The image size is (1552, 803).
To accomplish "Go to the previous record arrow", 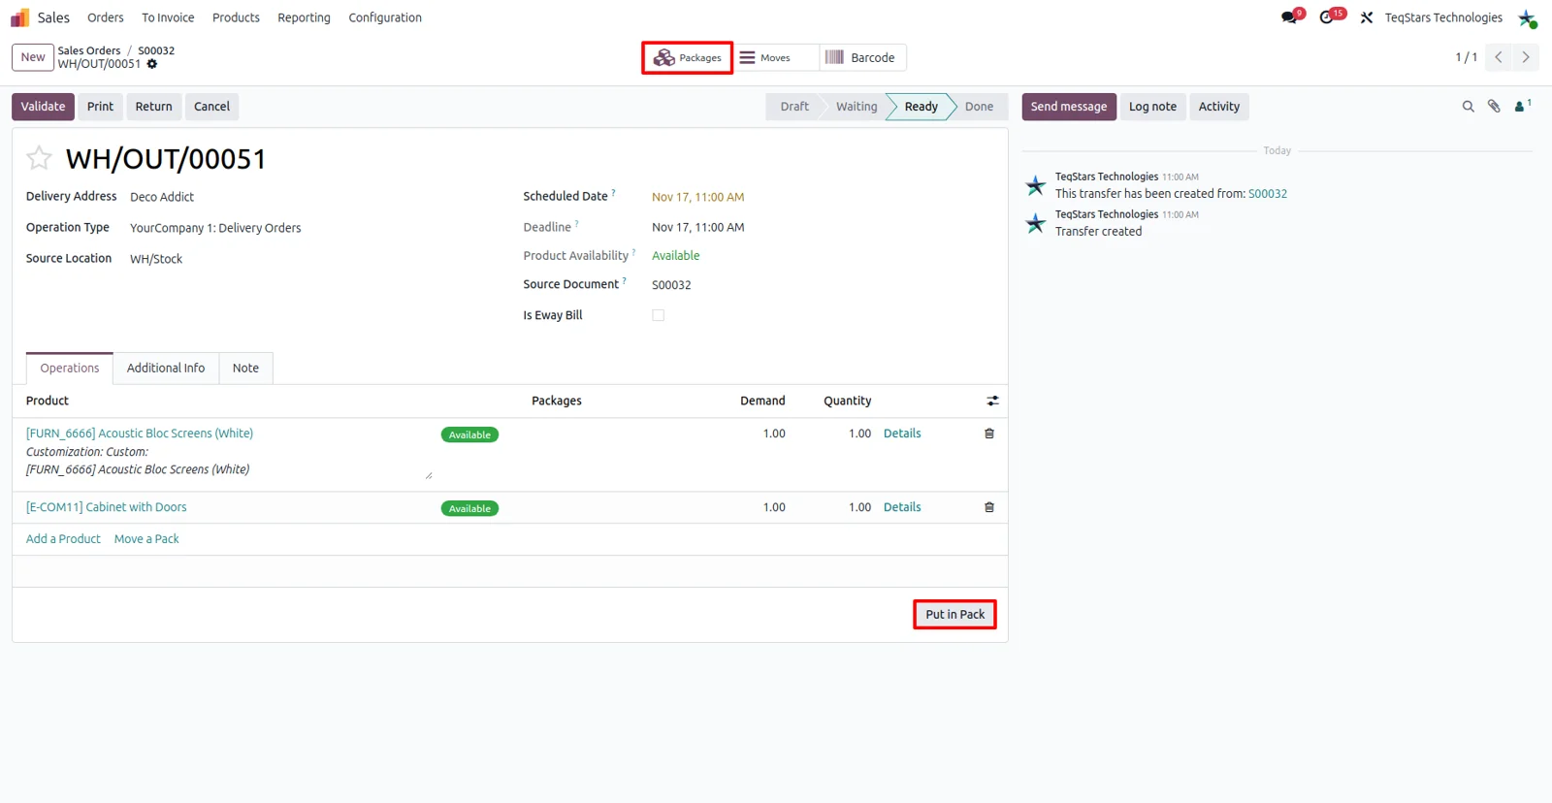I will point(1499,57).
